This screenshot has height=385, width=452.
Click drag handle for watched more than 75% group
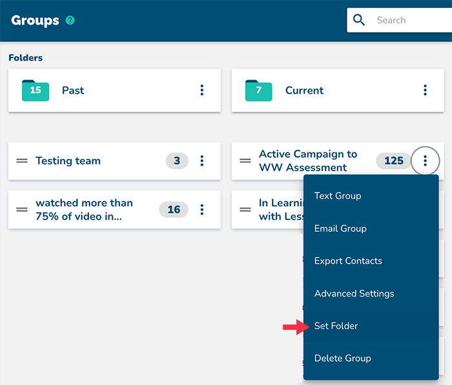(x=22, y=209)
